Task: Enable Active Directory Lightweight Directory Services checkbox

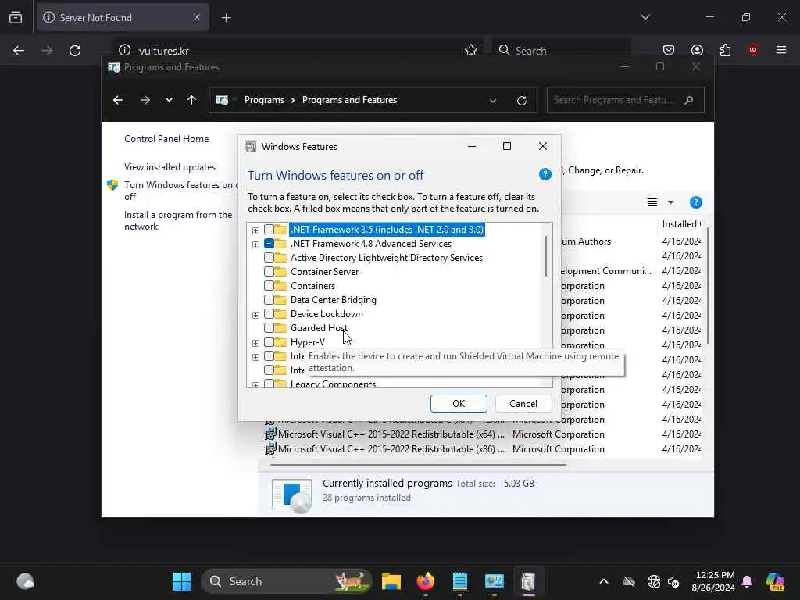Action: tap(269, 258)
